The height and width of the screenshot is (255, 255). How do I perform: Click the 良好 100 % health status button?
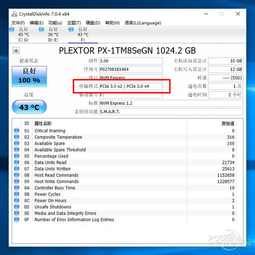pos(29,76)
